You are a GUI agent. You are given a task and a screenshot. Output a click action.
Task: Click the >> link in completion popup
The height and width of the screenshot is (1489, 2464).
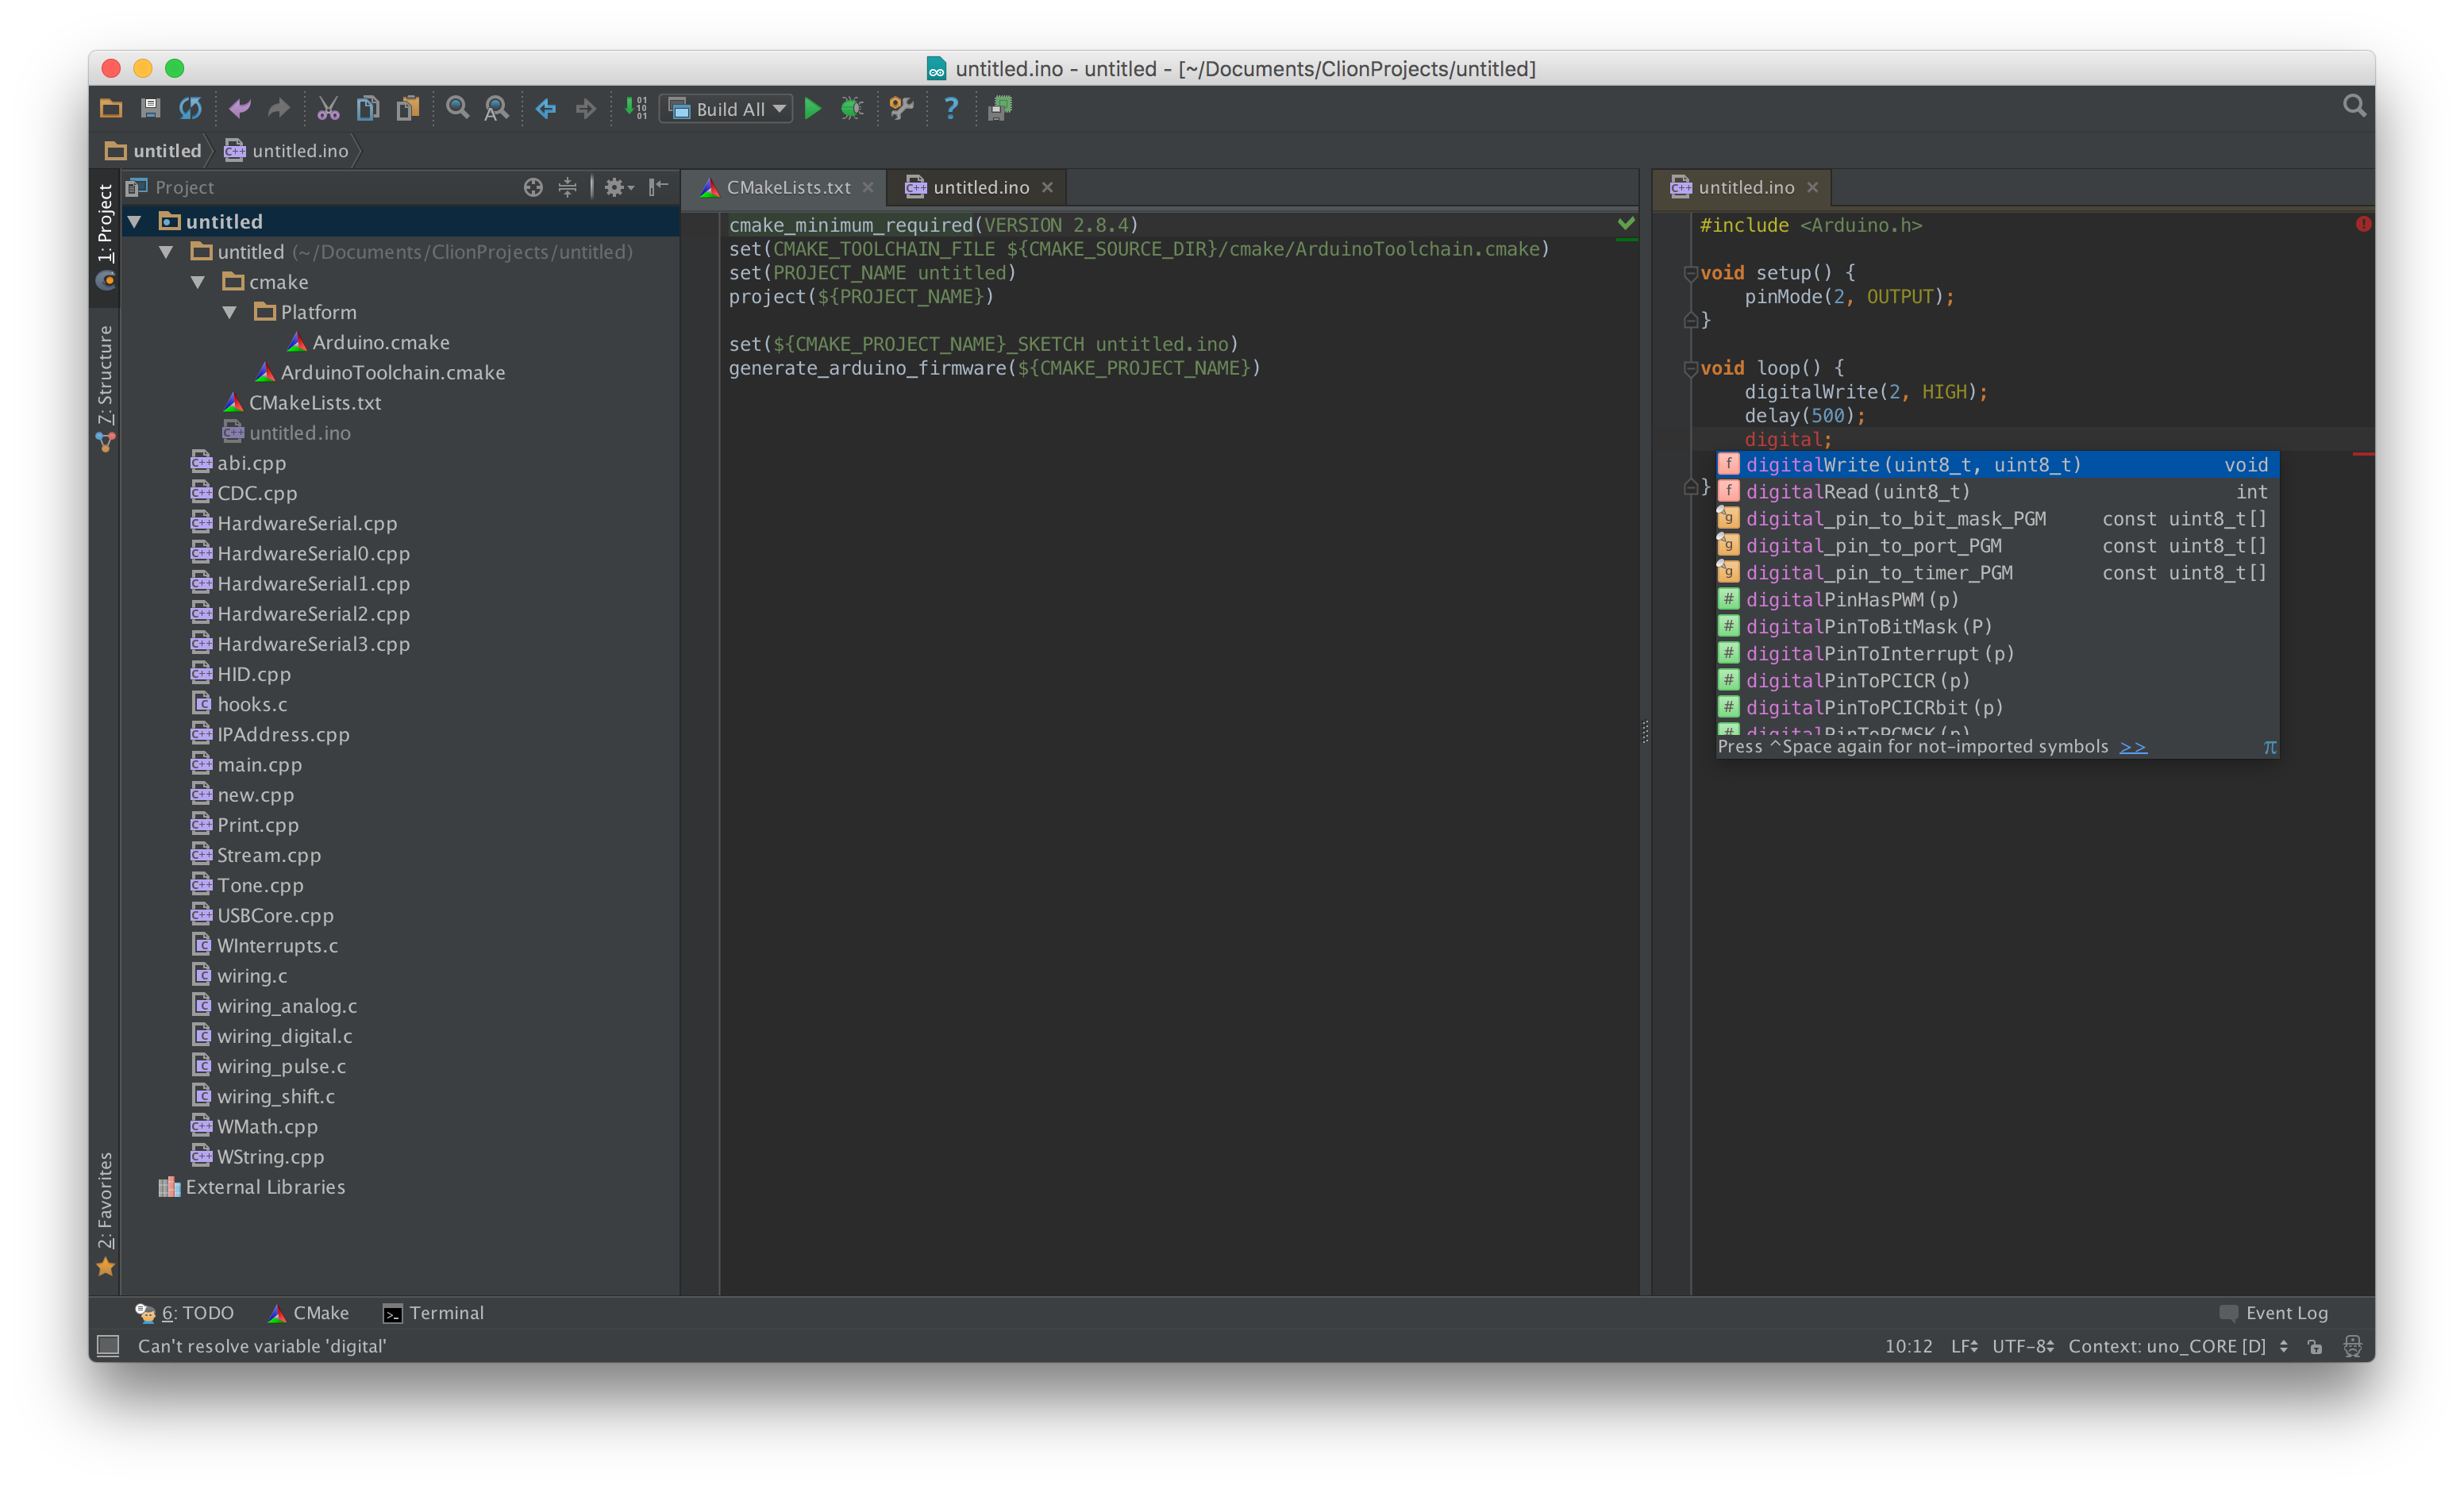point(2132,747)
